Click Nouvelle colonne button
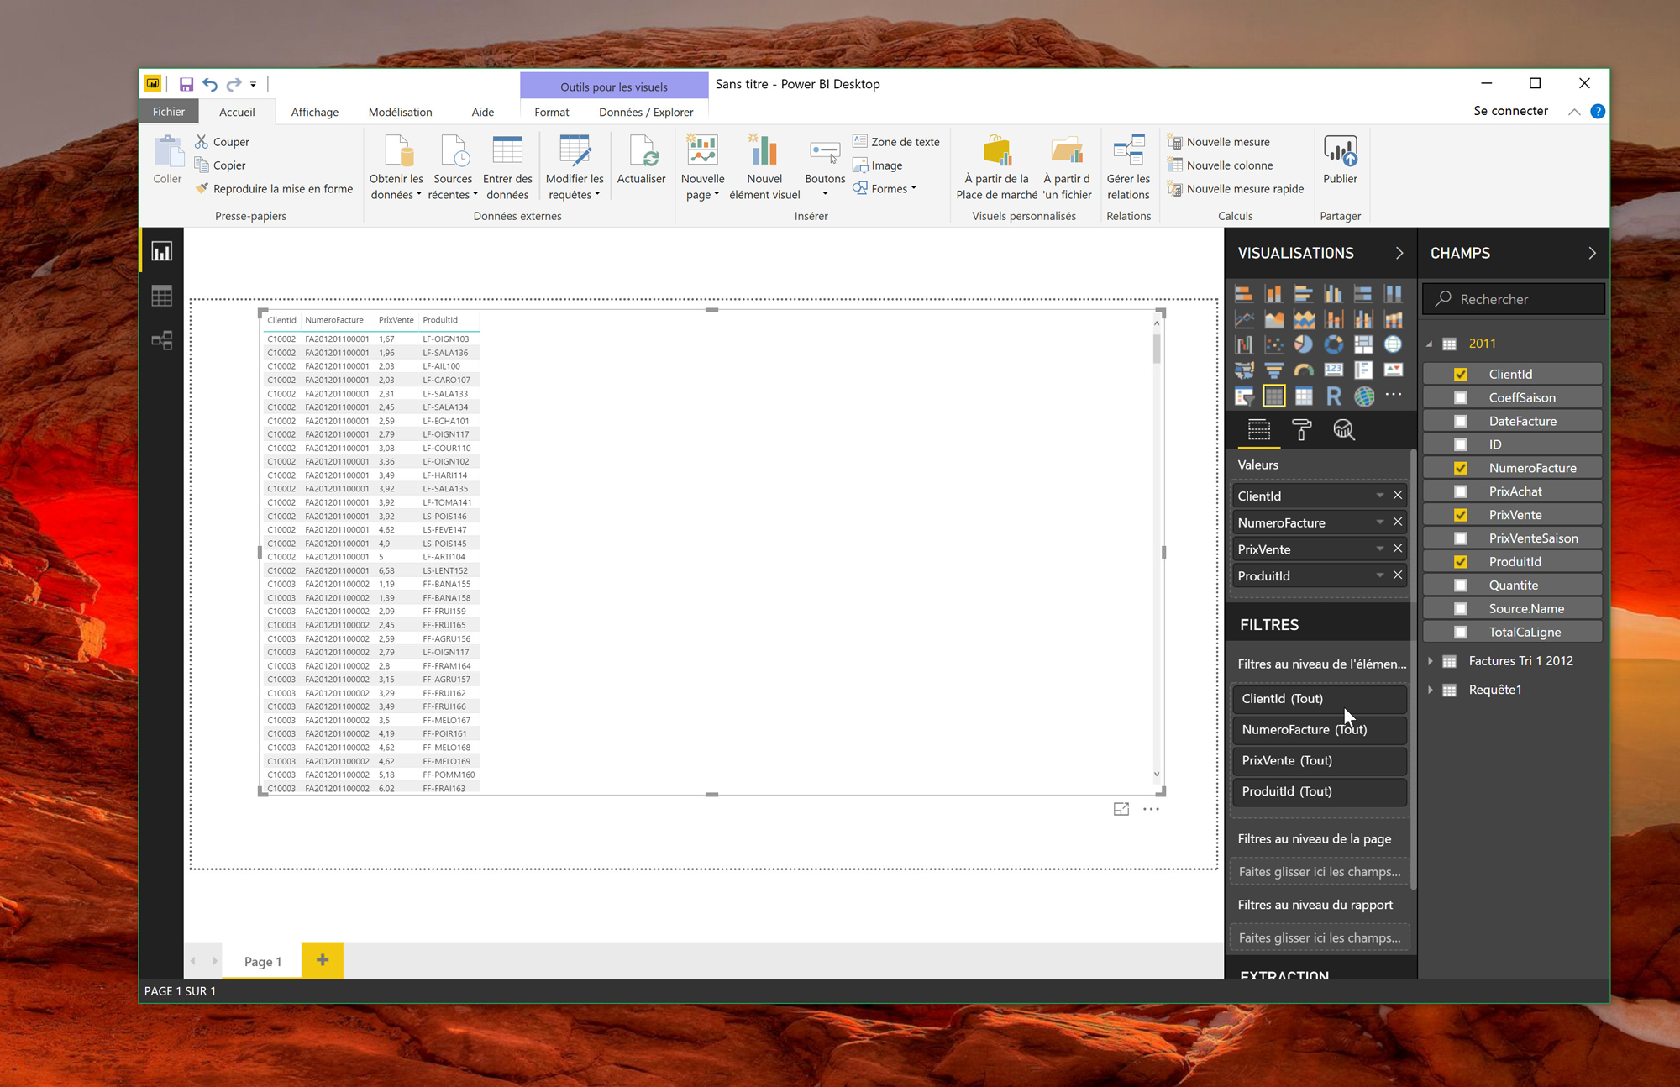Screen dimensions: 1680x1087 pyautogui.click(x=1221, y=165)
